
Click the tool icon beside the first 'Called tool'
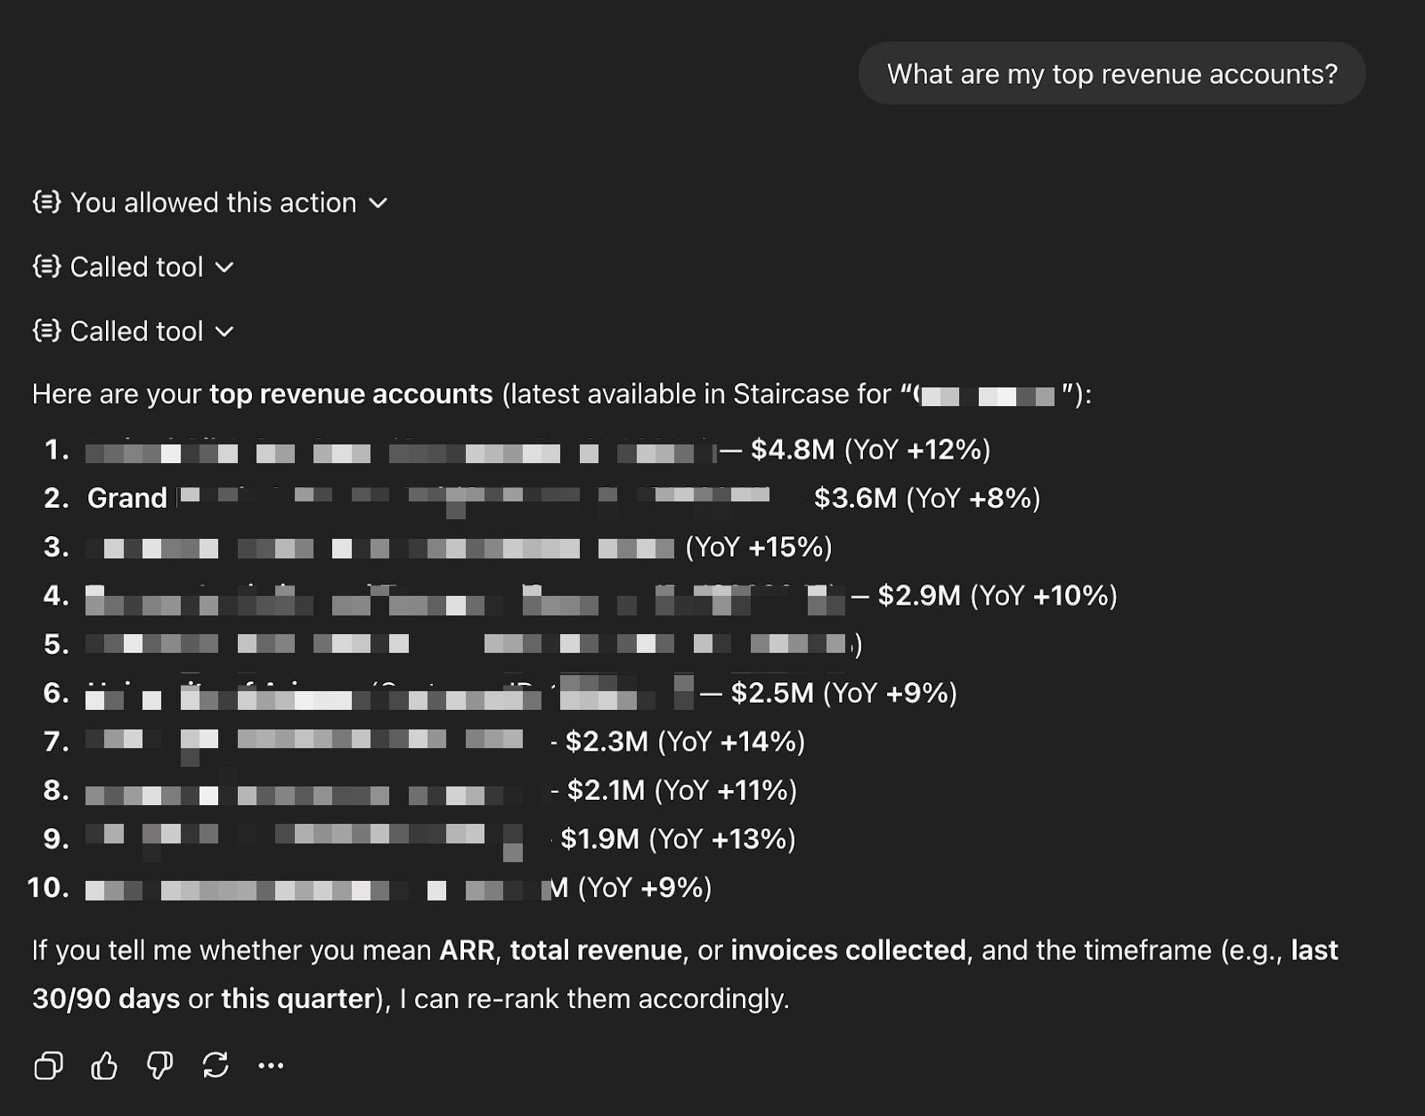[46, 266]
